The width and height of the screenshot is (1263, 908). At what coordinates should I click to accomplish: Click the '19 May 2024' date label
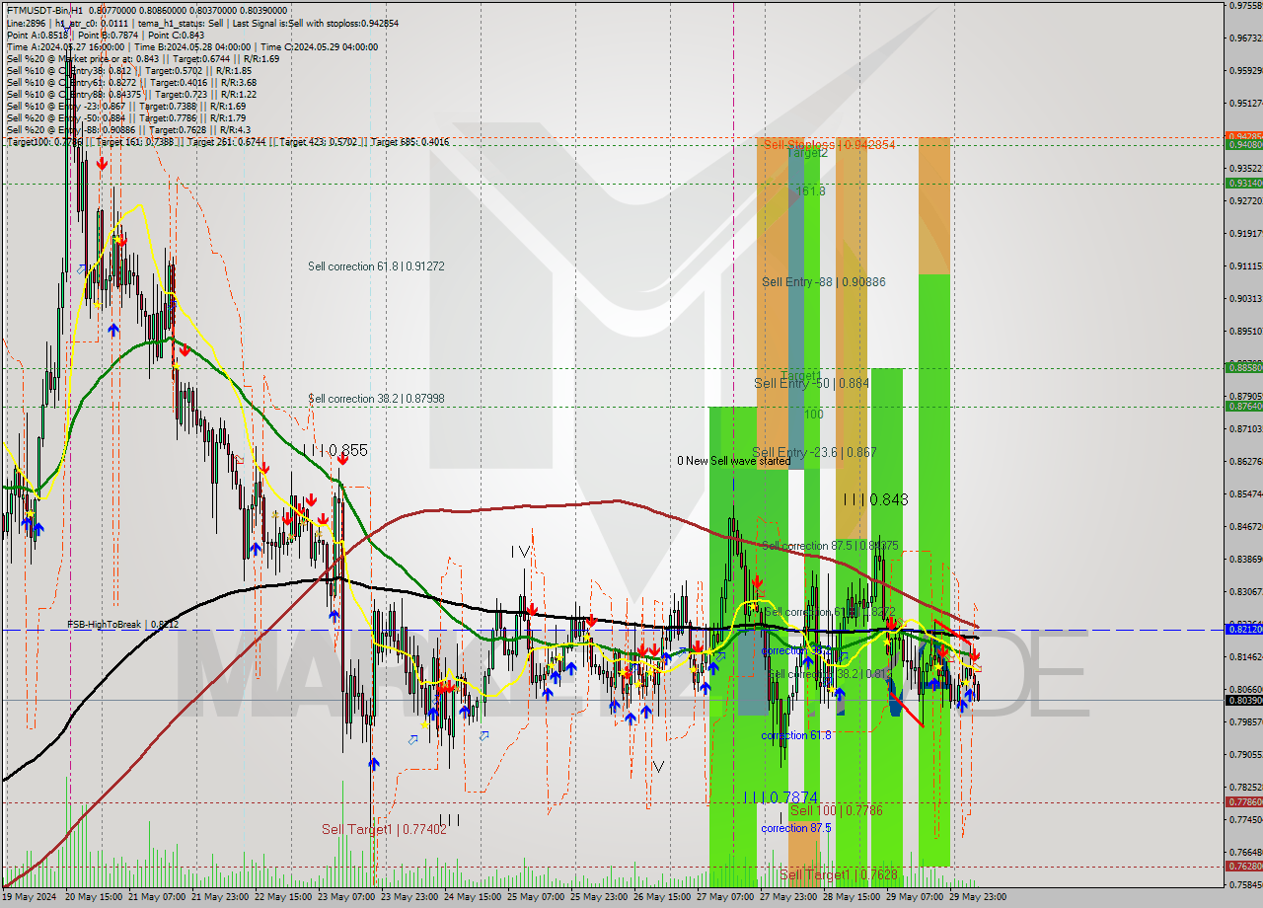pyautogui.click(x=29, y=897)
